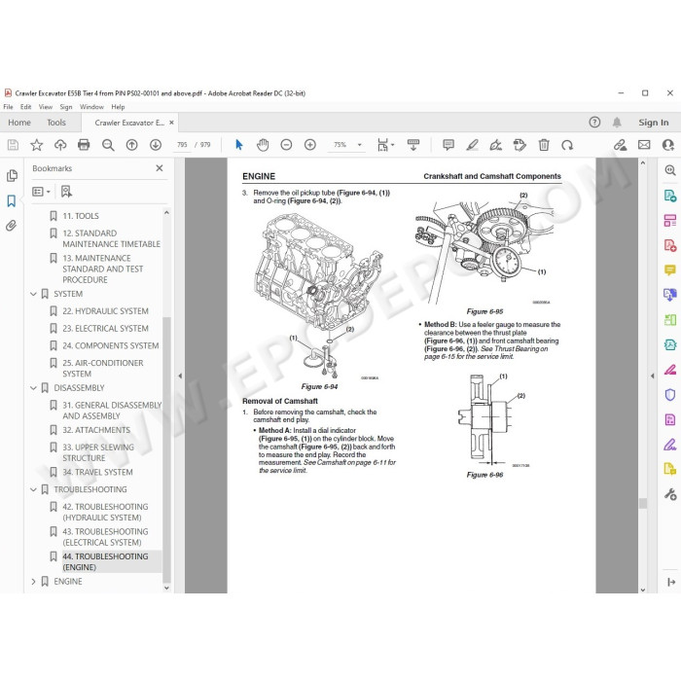
Task: Open the zoom level 75% dropdown
Action: 359,145
